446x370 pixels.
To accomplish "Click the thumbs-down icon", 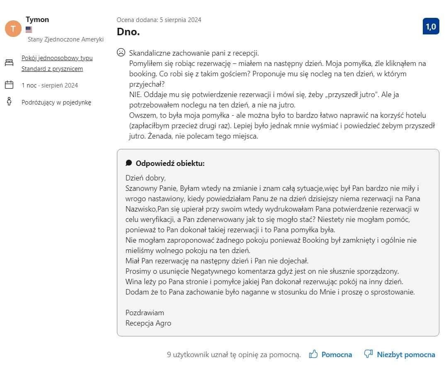I will [x=368, y=354].
